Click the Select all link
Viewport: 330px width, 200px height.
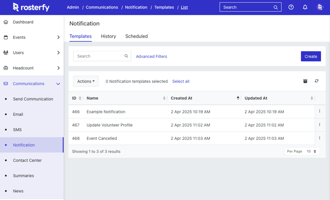[181, 81]
